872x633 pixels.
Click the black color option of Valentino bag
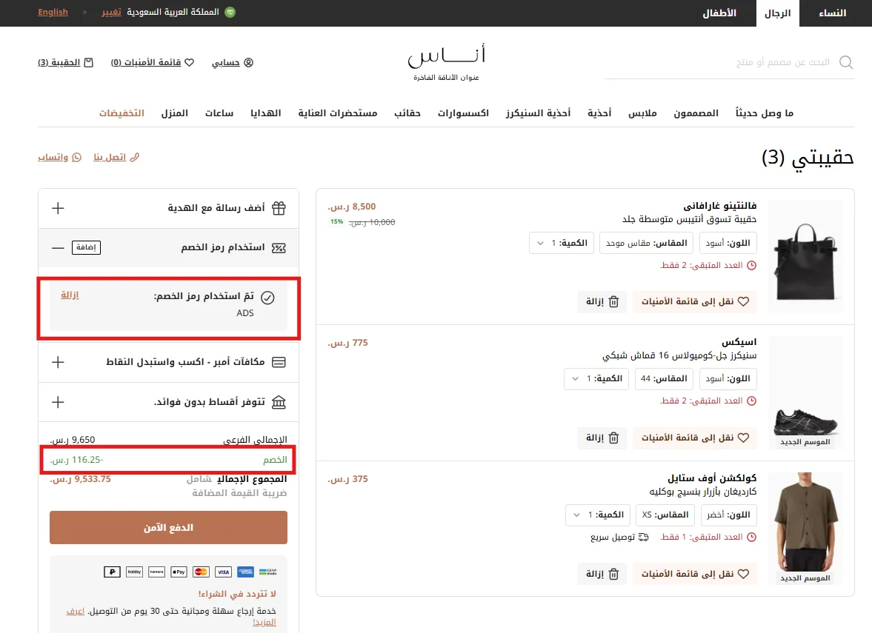click(x=728, y=244)
